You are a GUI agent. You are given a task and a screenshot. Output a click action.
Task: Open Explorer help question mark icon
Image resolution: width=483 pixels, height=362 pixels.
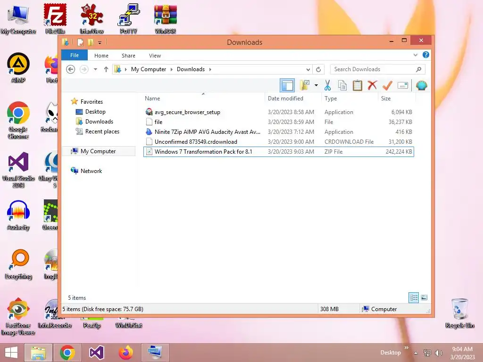(426, 55)
